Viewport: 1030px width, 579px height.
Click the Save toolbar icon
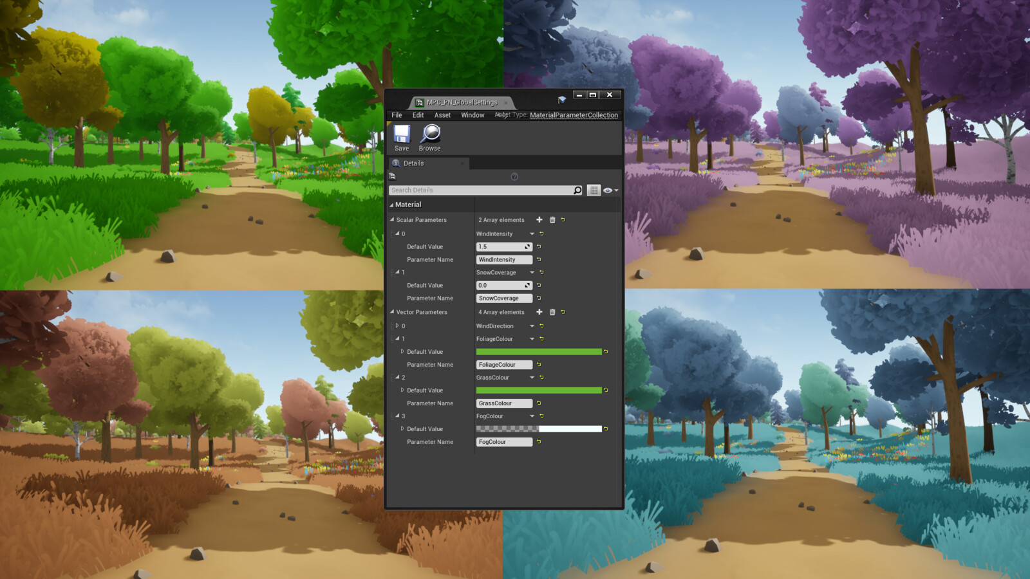(402, 134)
